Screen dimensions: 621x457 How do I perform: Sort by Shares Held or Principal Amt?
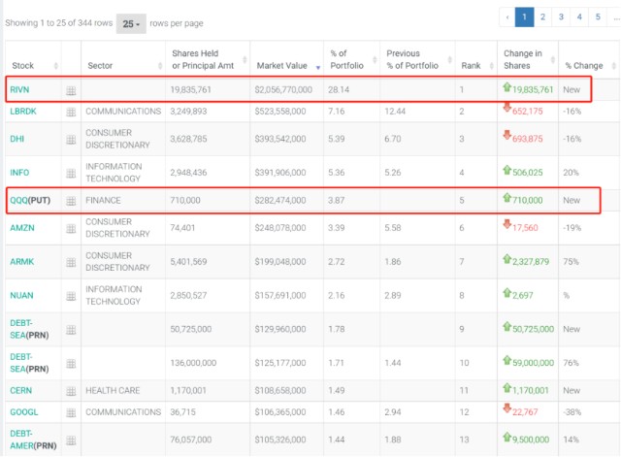pyautogui.click(x=208, y=59)
